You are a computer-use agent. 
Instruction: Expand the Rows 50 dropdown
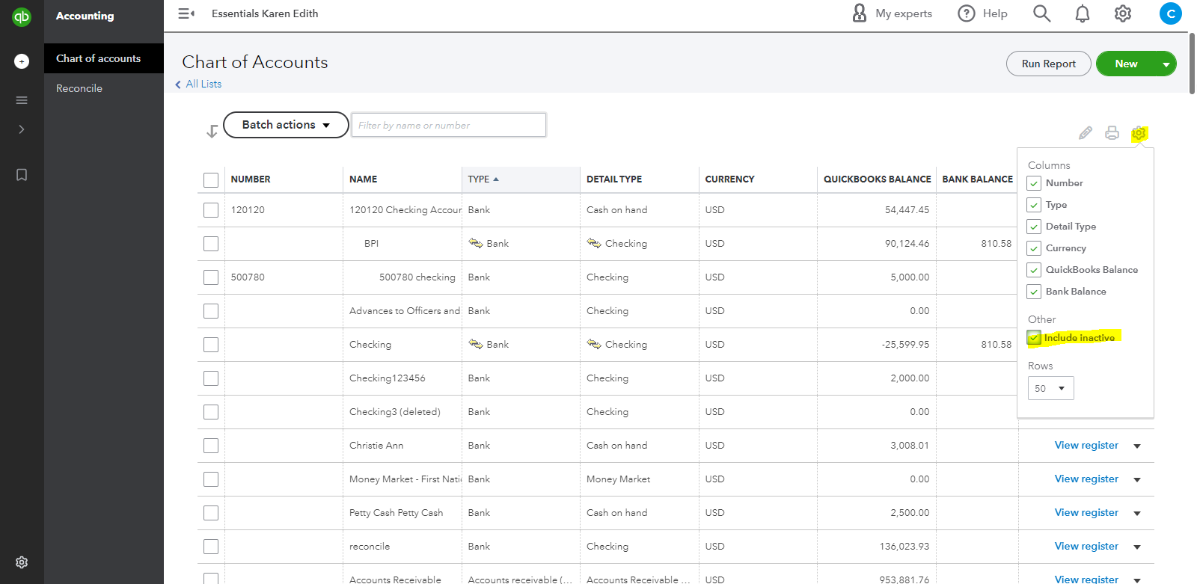point(1050,388)
